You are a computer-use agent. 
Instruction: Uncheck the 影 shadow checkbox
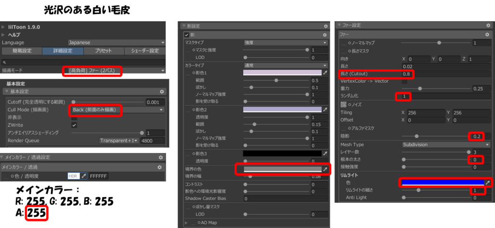point(187,35)
